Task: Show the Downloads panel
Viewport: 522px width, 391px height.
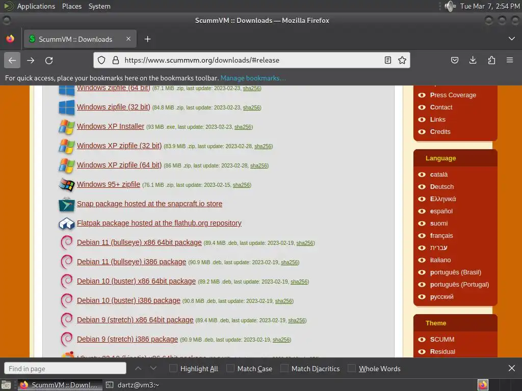Action: [x=473, y=60]
